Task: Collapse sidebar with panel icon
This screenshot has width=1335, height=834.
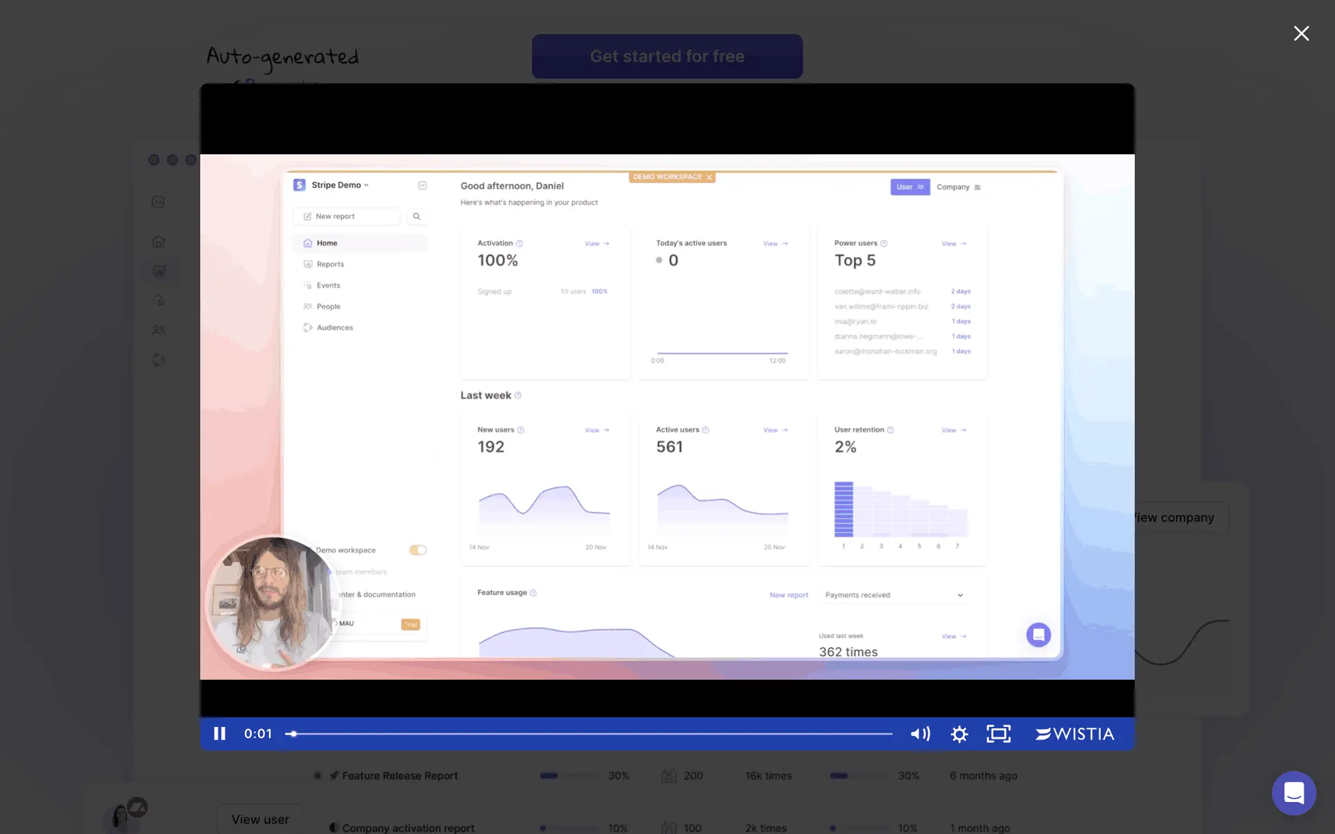Action: [x=422, y=186]
